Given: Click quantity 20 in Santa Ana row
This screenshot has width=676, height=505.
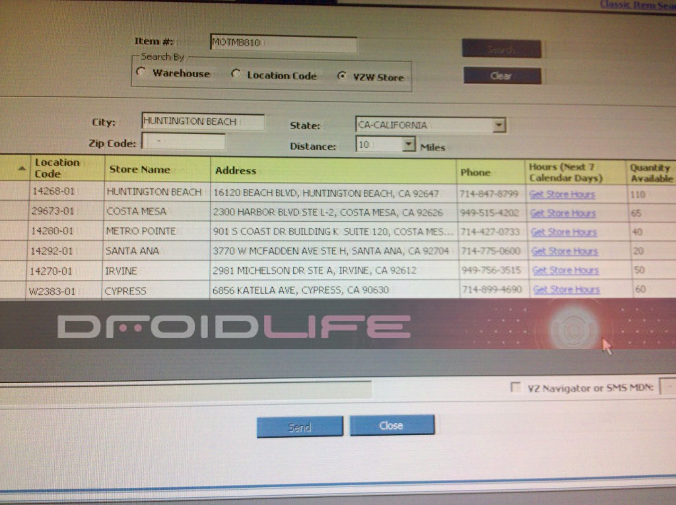Looking at the screenshot, I should click(x=638, y=251).
